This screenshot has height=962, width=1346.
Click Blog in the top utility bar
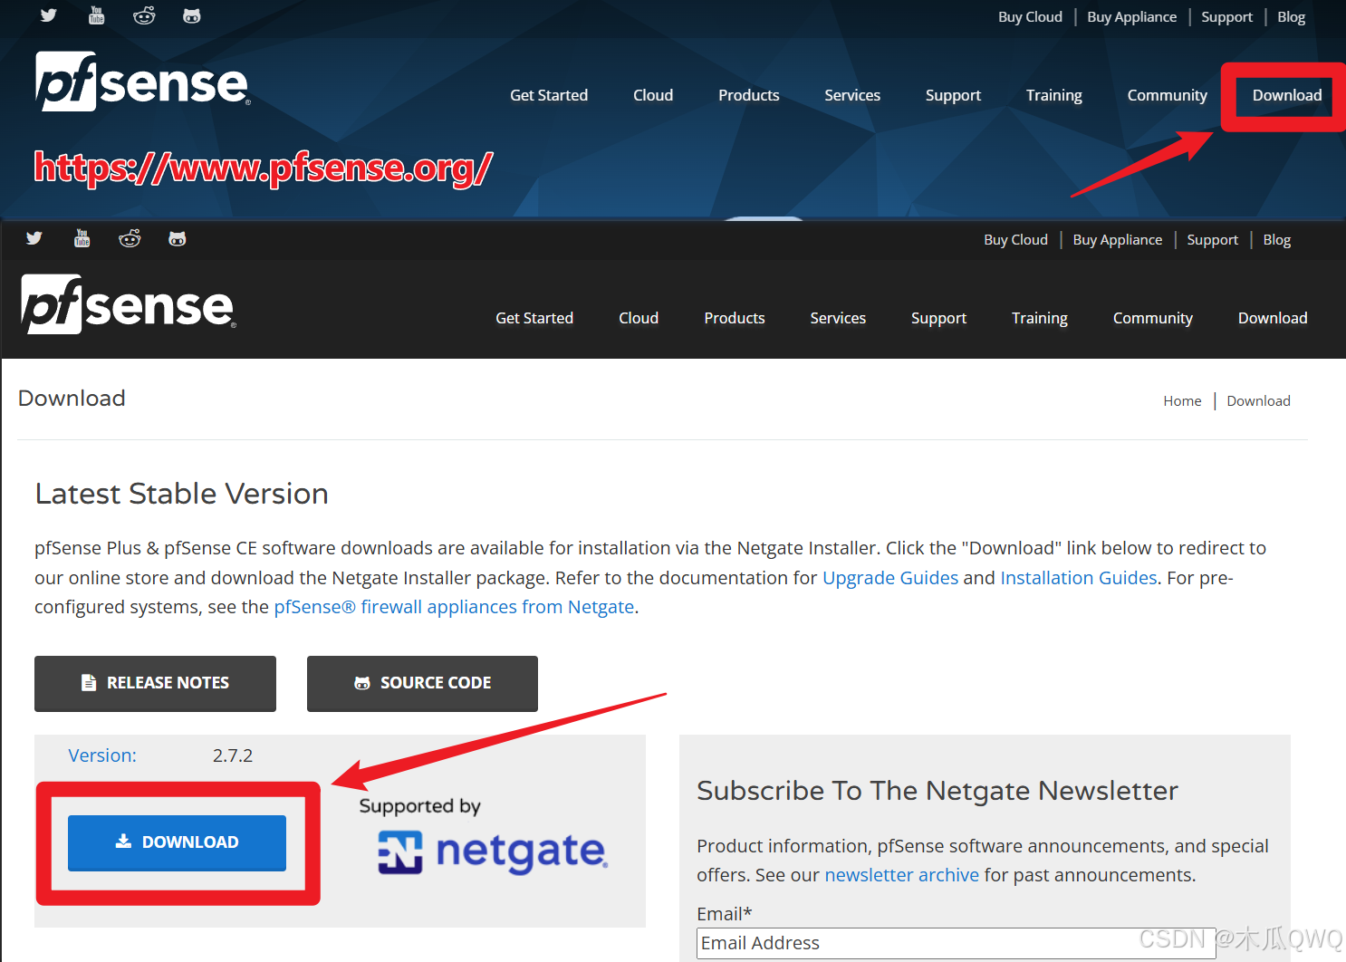(x=1292, y=17)
